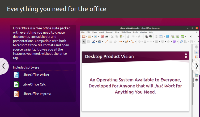Click the Spelling check abc icon
This screenshot has height=117, width=200.
click(151, 36)
